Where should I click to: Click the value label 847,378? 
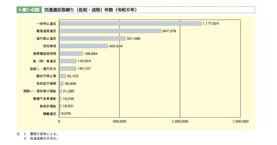(172, 31)
